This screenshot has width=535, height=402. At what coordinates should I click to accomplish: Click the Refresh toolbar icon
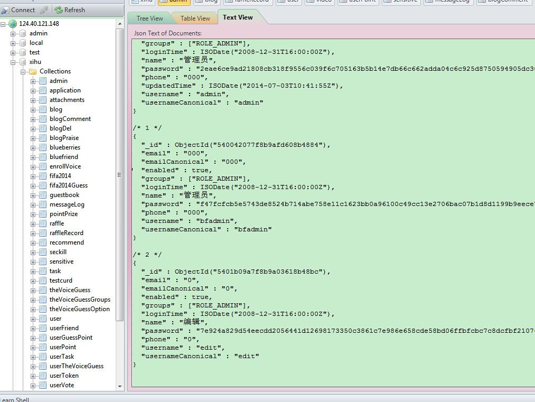(x=58, y=10)
